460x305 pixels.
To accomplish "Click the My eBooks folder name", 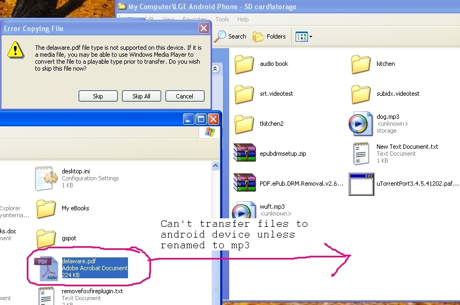I will point(76,208).
